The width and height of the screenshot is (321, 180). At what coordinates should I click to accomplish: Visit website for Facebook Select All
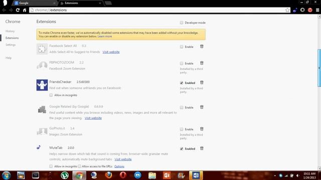(111, 52)
